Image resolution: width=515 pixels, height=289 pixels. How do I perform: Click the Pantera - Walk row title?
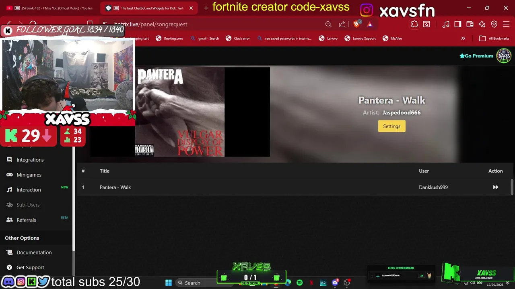pos(115,187)
